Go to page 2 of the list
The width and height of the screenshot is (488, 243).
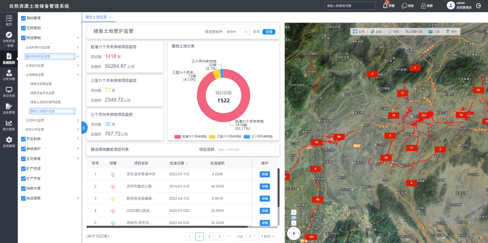209,236
